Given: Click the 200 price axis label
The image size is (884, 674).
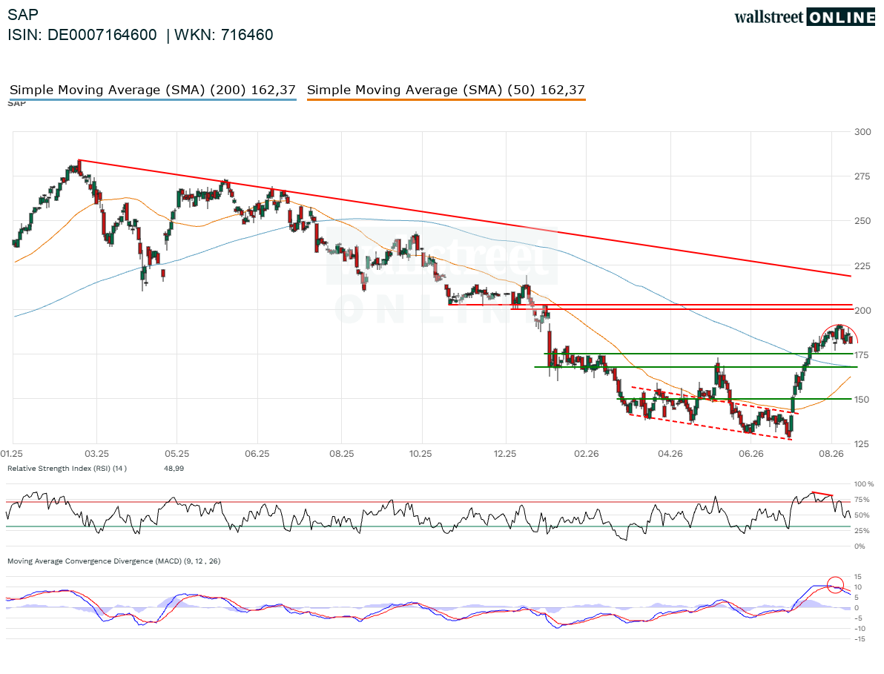Looking at the screenshot, I should 862,311.
